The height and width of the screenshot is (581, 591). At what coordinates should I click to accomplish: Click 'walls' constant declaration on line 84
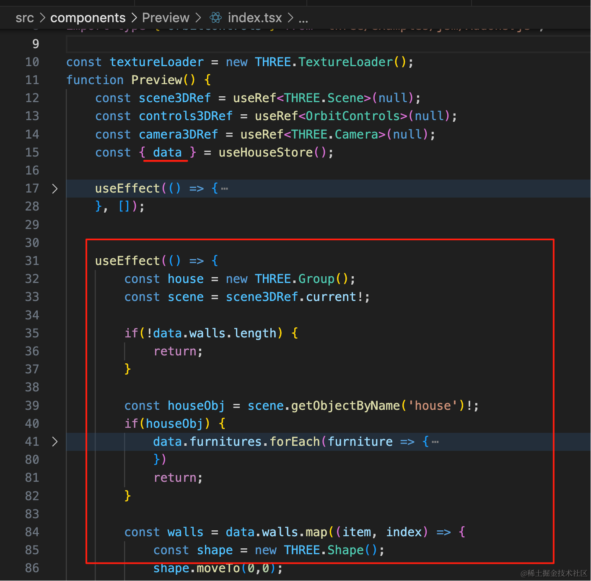tap(186, 532)
